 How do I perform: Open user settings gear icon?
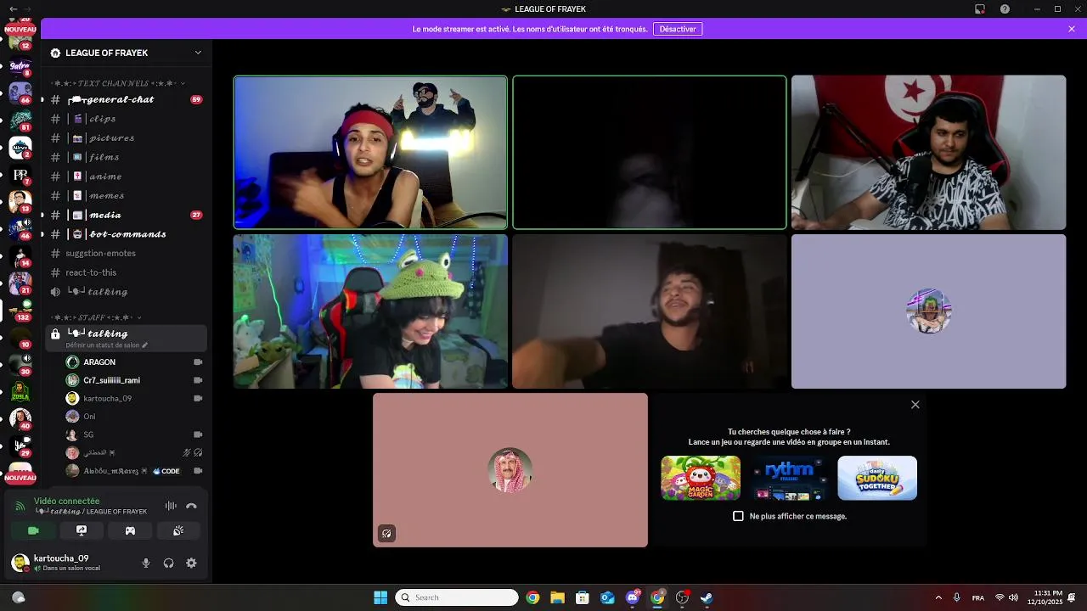pyautogui.click(x=191, y=563)
